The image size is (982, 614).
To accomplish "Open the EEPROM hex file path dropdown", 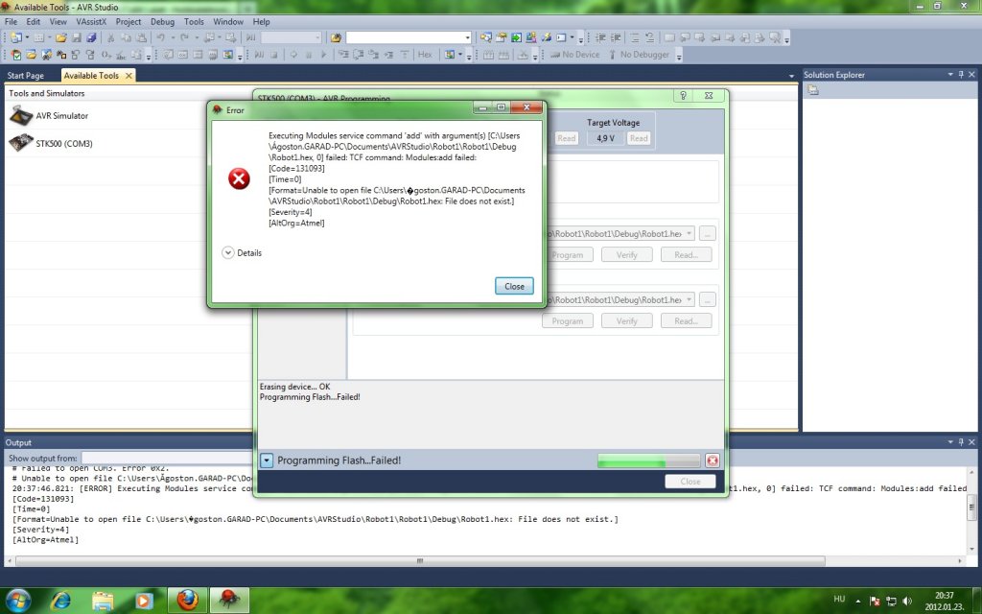I will tap(689, 299).
